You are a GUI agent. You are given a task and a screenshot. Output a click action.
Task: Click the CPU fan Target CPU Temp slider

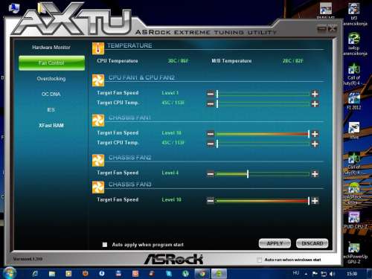pos(263,103)
